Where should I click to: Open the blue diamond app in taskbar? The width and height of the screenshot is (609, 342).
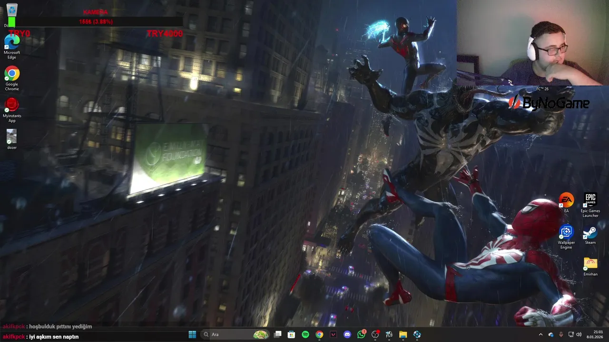tap(417, 334)
